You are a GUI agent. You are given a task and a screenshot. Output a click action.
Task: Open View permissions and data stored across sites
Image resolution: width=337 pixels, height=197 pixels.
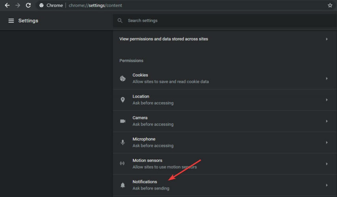point(225,39)
